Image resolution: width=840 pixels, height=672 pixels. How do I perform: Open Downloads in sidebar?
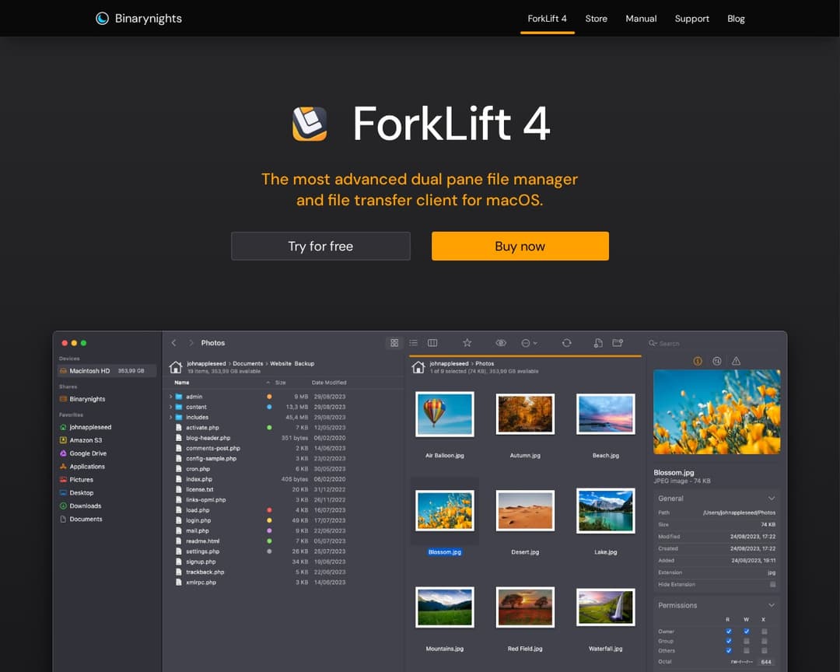(x=80, y=506)
